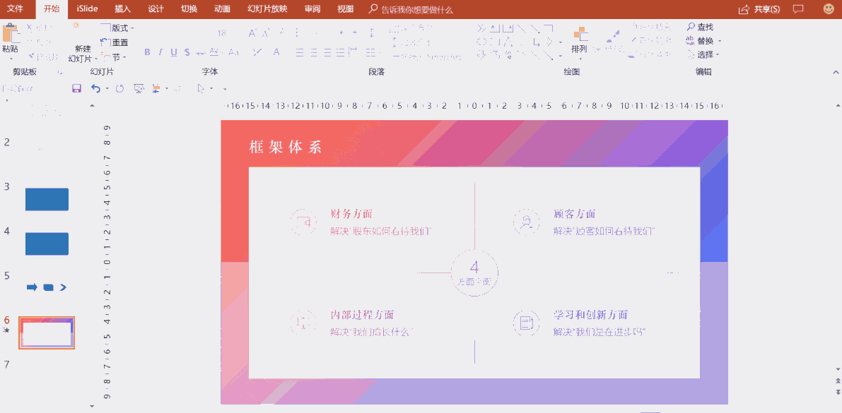Screen dimensions: 842x413
Task: Toggle Italic formatting
Action: tap(160, 52)
